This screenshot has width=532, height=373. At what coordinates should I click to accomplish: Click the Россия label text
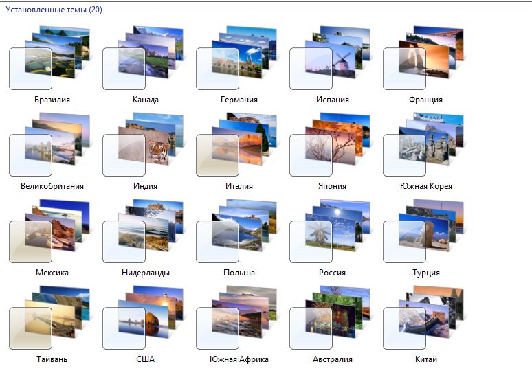pos(333,273)
